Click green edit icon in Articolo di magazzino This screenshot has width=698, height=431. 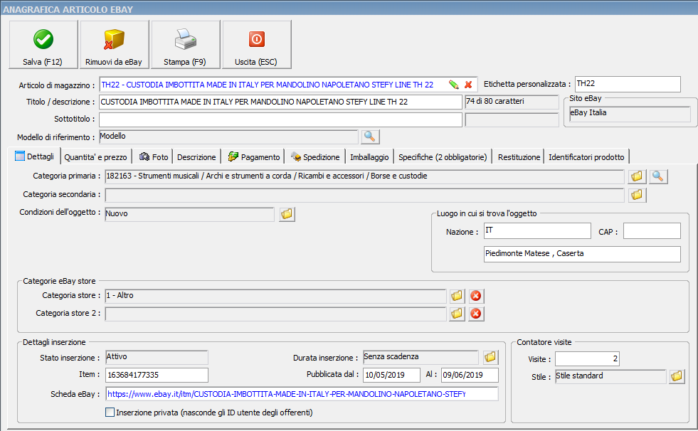[454, 85]
